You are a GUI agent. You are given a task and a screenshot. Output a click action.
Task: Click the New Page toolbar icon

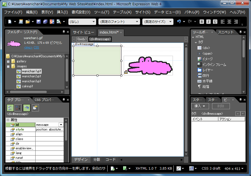pyautogui.click(x=21, y=22)
